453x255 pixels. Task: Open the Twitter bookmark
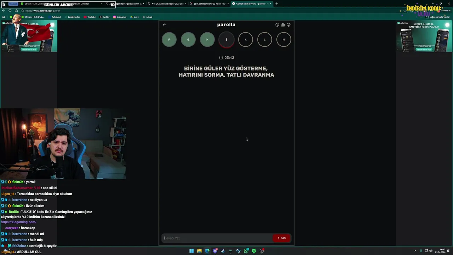pyautogui.click(x=104, y=17)
